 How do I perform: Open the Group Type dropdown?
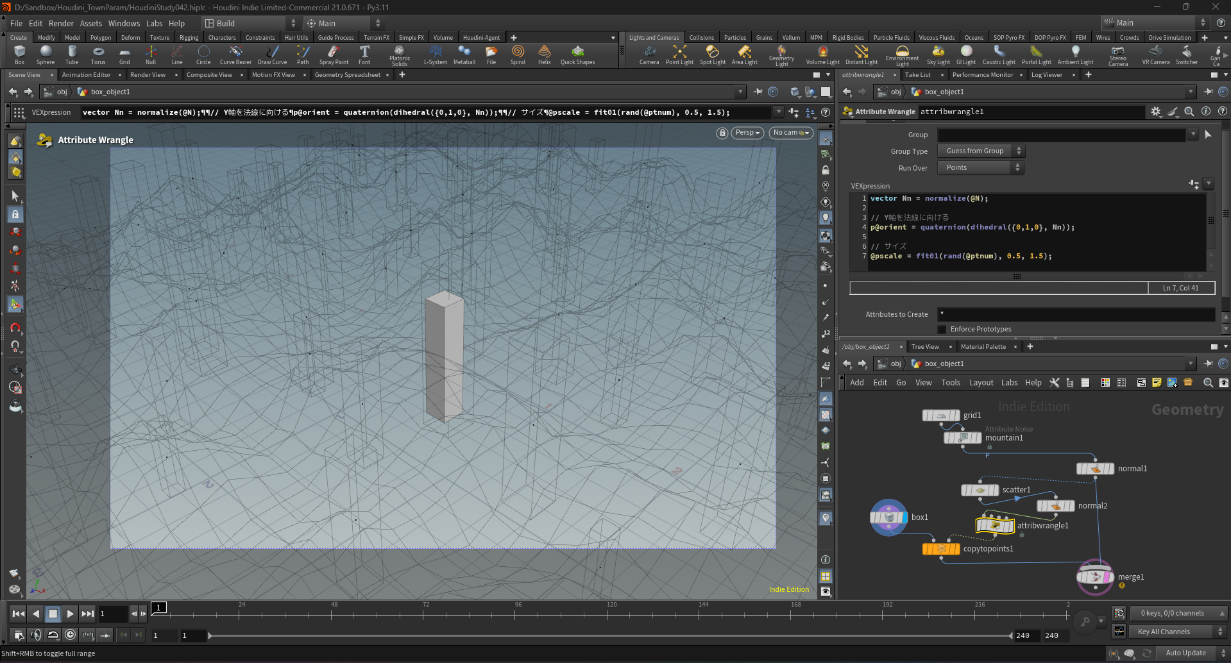click(981, 151)
